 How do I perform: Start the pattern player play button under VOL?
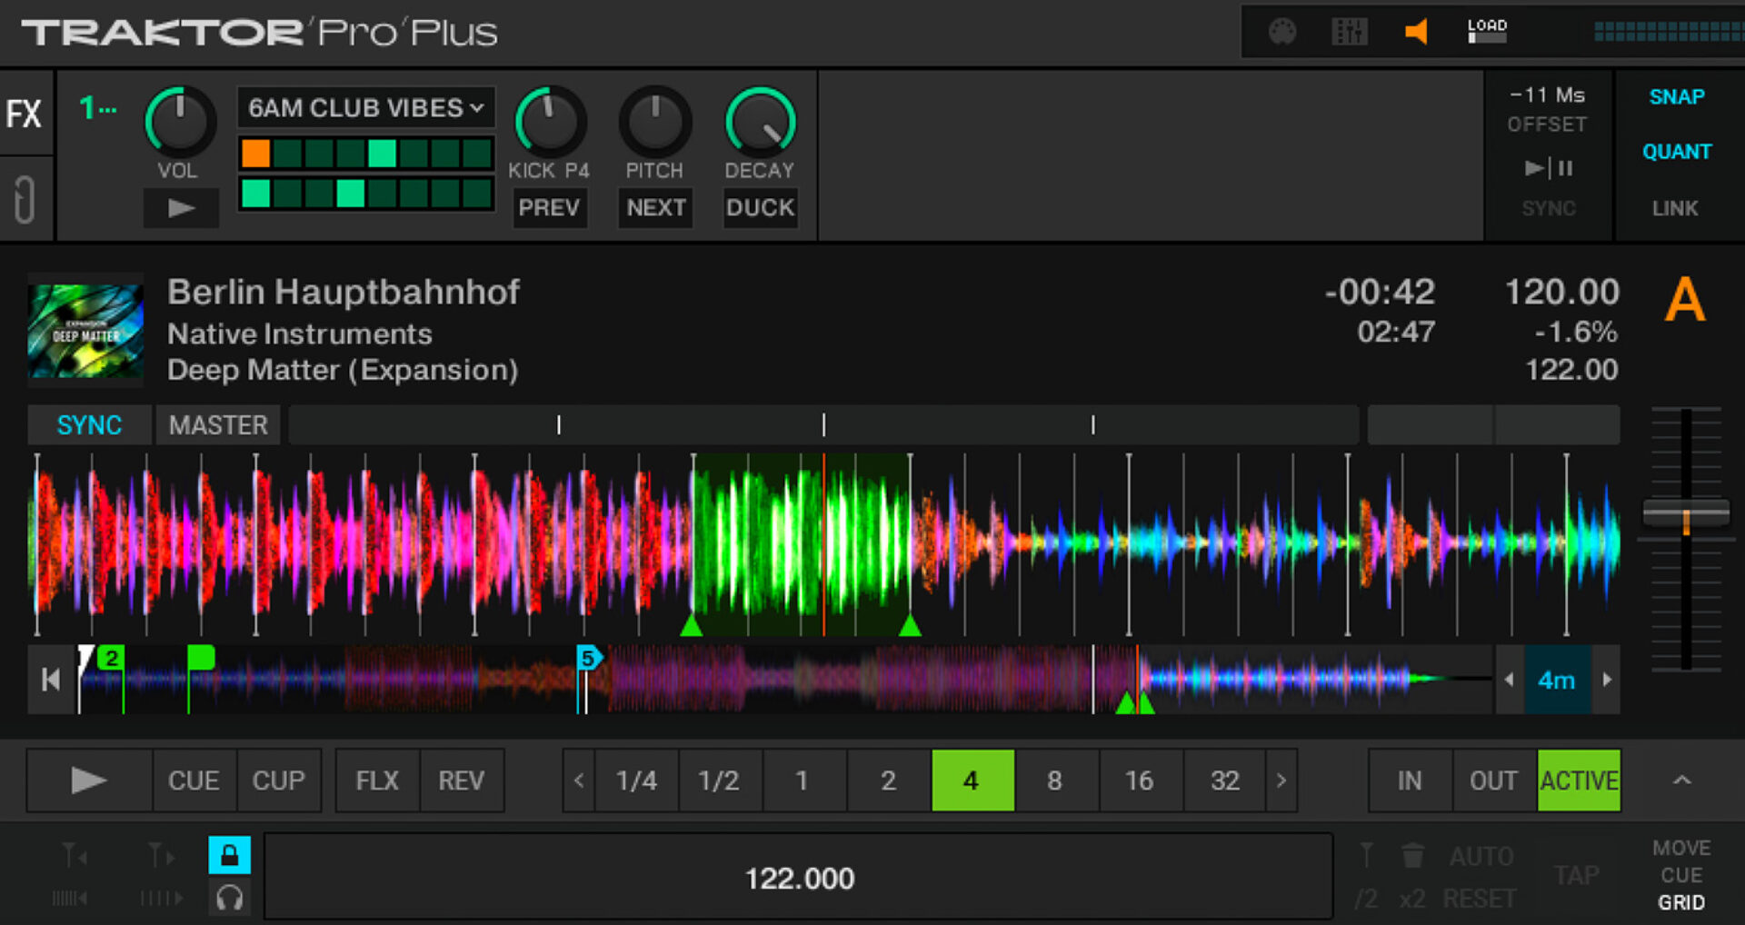pos(181,208)
